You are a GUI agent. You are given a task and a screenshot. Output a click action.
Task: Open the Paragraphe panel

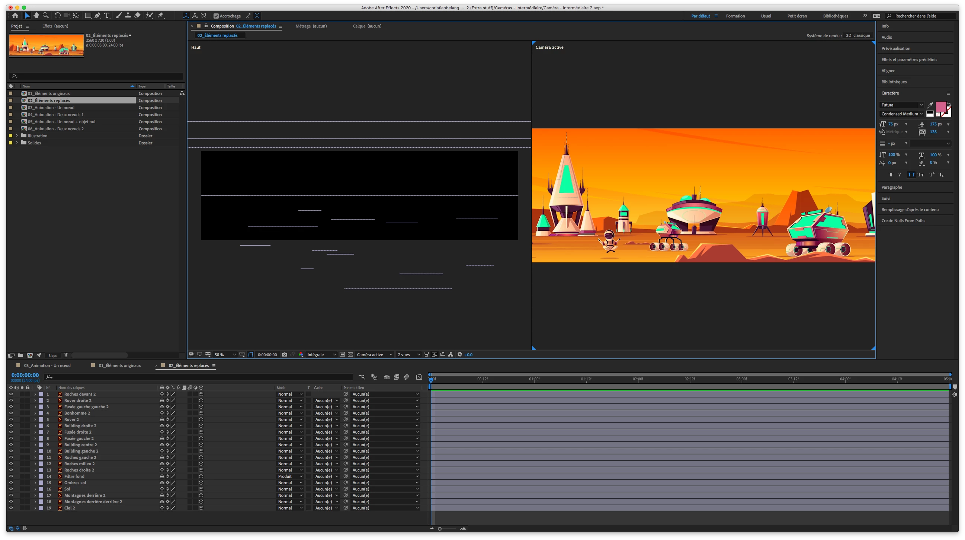(892, 187)
